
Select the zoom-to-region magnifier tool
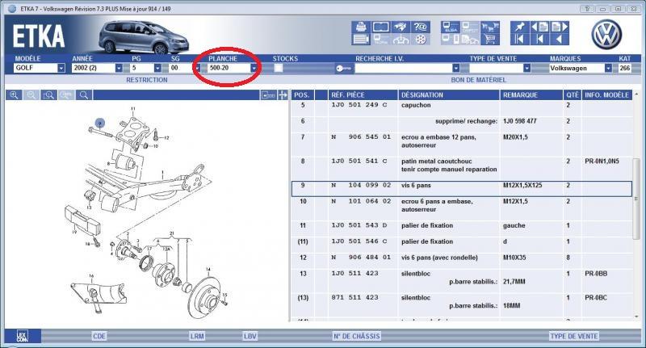point(48,95)
